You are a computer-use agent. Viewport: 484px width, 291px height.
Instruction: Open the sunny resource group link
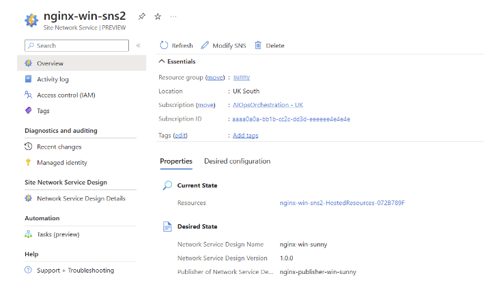coord(242,77)
